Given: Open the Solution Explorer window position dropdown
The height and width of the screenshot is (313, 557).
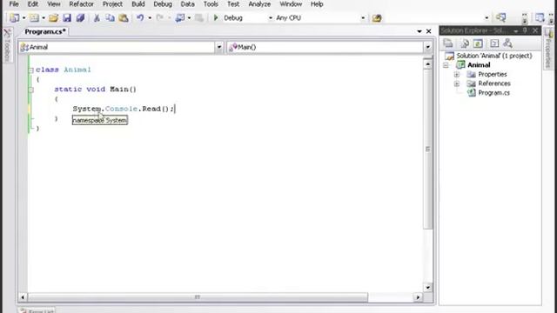Looking at the screenshot, I should 516,31.
